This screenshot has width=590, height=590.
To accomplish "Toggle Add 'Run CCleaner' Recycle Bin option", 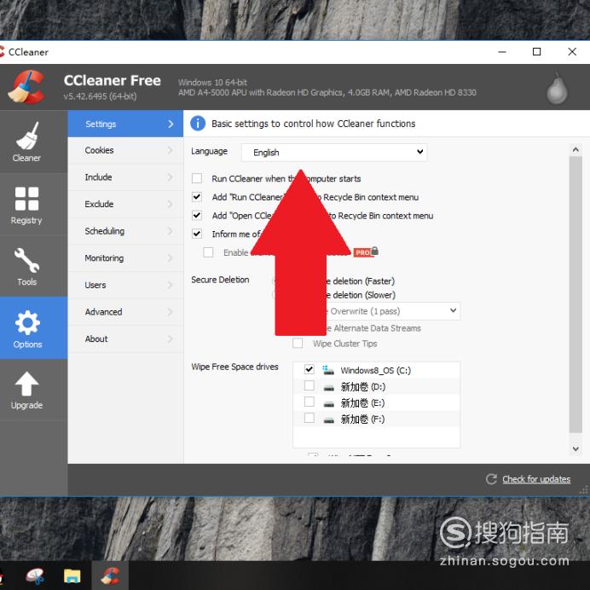I will tap(197, 197).
